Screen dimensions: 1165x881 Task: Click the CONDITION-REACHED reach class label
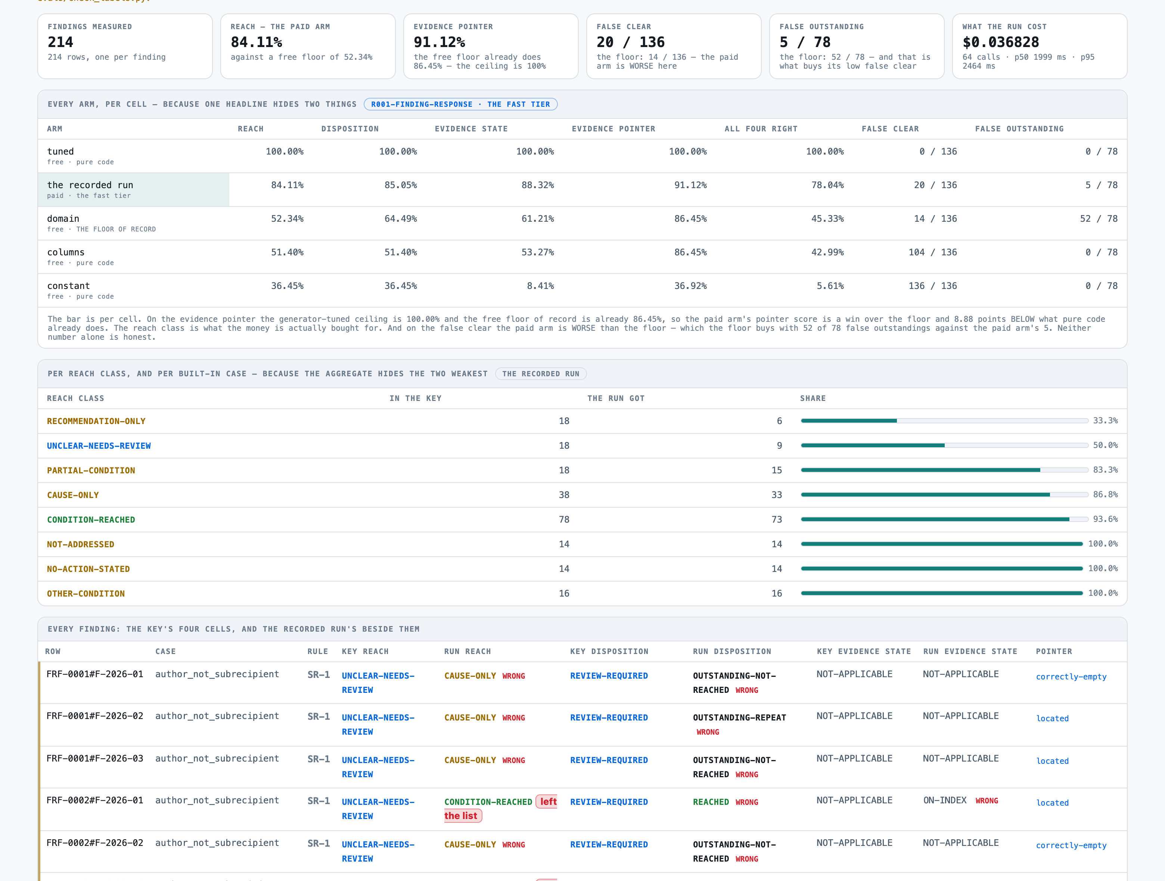point(91,520)
